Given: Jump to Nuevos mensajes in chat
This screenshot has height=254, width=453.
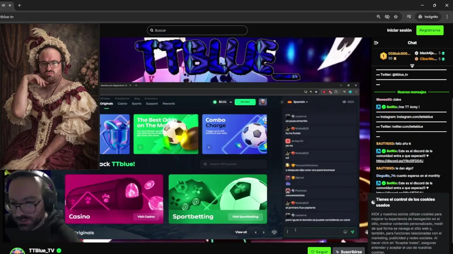Looking at the screenshot, I should [x=412, y=92].
